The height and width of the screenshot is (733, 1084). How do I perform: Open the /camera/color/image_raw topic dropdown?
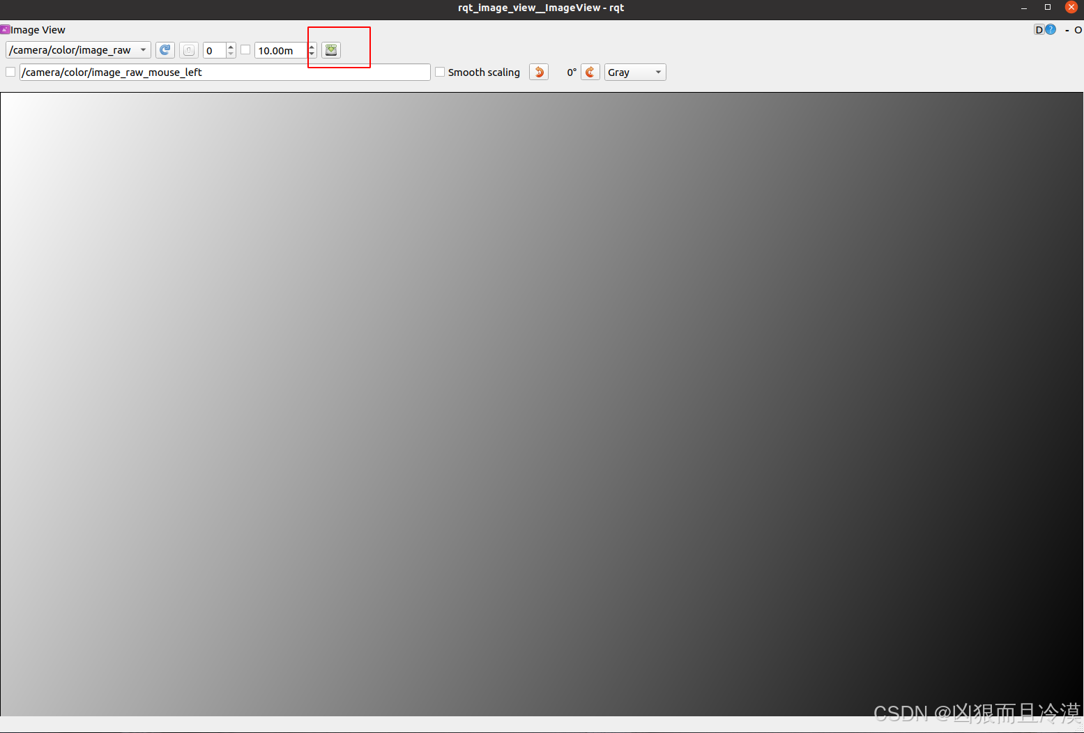click(x=78, y=50)
